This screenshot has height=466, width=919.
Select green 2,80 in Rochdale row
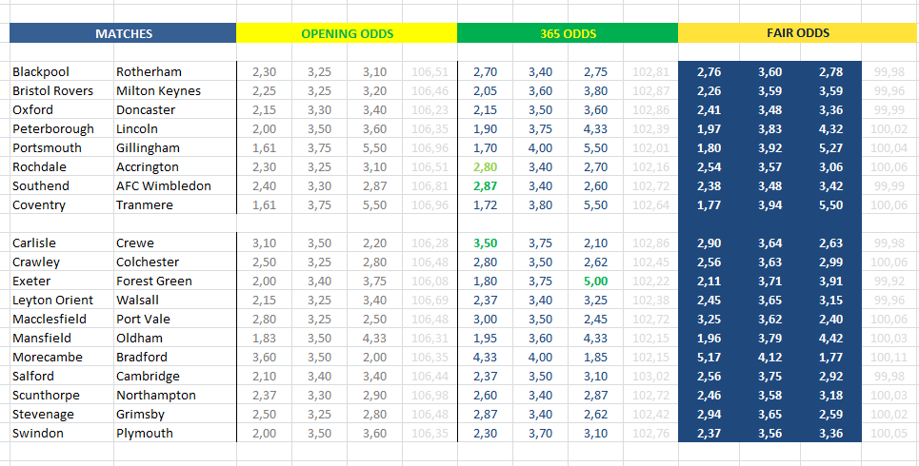pos(485,166)
